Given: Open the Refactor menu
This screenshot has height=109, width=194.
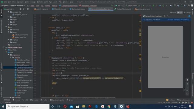Looking at the screenshot, I should coord(40,2).
